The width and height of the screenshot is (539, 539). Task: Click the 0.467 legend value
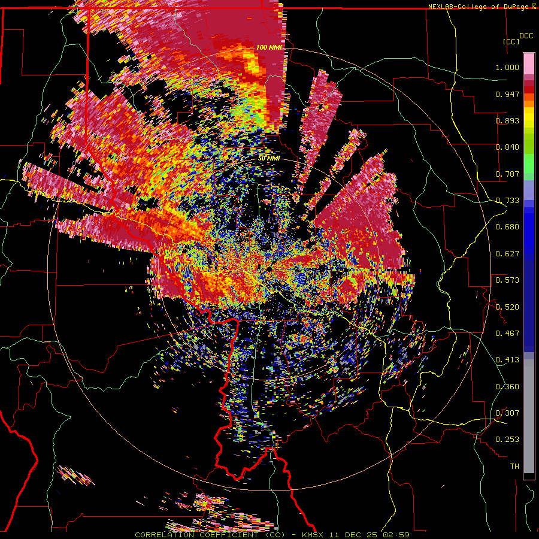click(x=507, y=334)
